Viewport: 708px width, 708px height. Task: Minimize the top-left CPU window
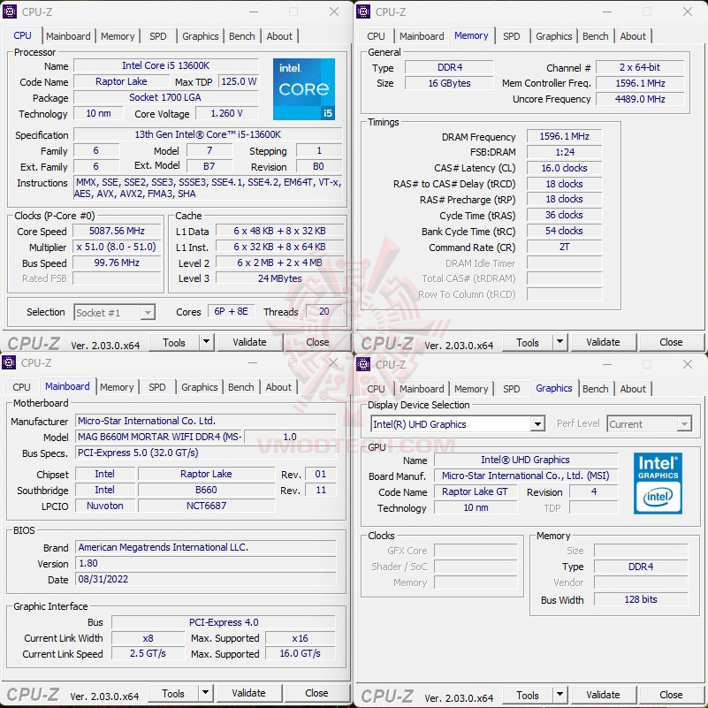pos(254,11)
